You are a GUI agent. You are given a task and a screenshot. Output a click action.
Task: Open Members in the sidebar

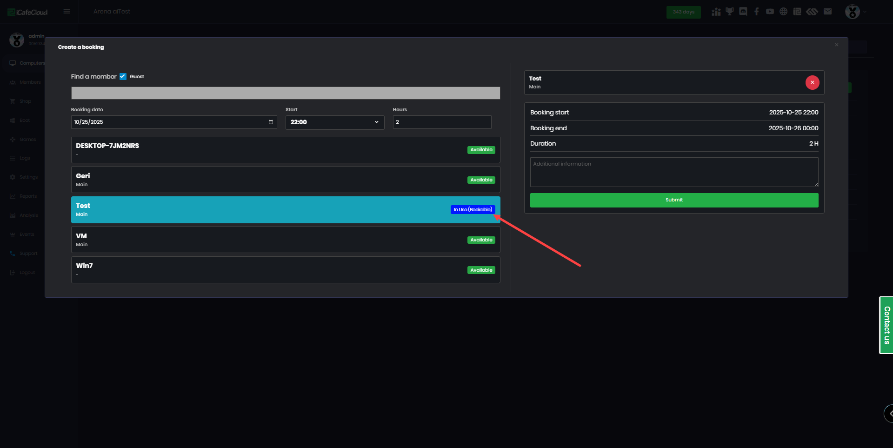[x=30, y=82]
